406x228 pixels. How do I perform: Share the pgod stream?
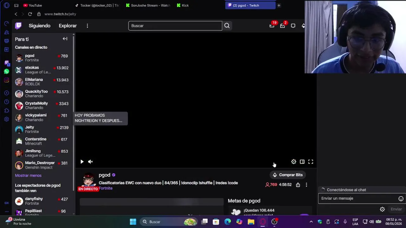[x=298, y=185]
